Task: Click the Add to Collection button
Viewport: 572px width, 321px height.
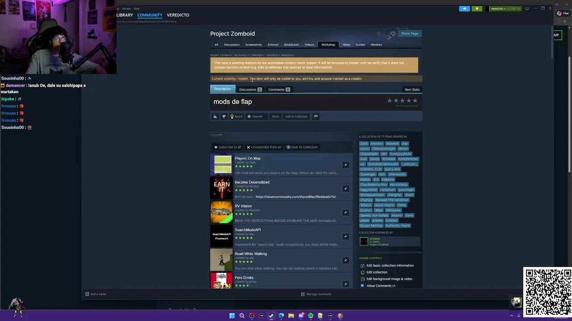Action: (x=296, y=116)
